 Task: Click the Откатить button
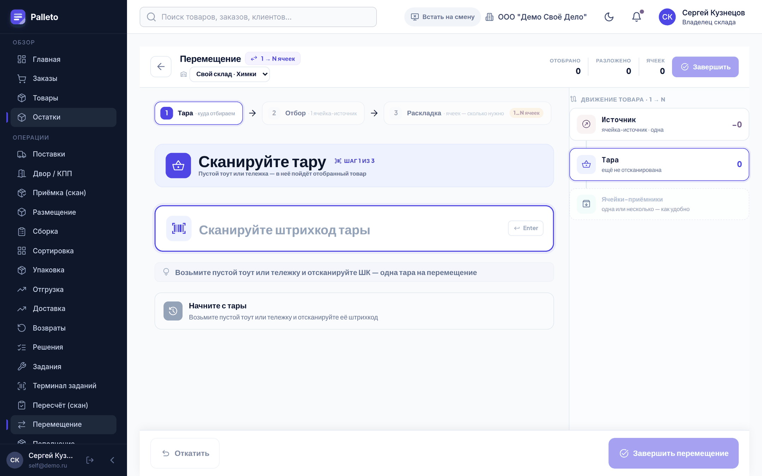[x=185, y=453]
